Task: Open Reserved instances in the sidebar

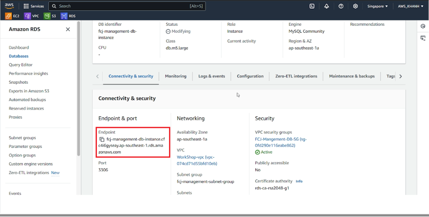Action: 26,108
